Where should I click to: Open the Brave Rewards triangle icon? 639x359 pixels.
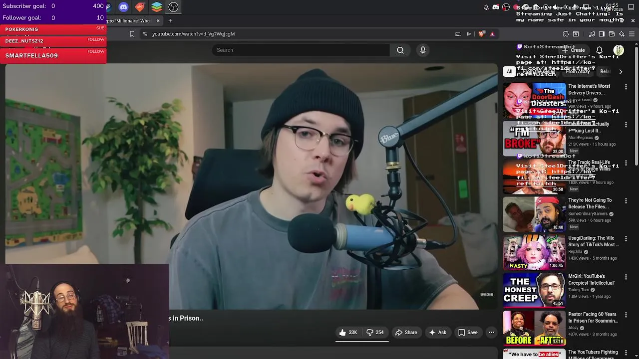pyautogui.click(x=492, y=34)
